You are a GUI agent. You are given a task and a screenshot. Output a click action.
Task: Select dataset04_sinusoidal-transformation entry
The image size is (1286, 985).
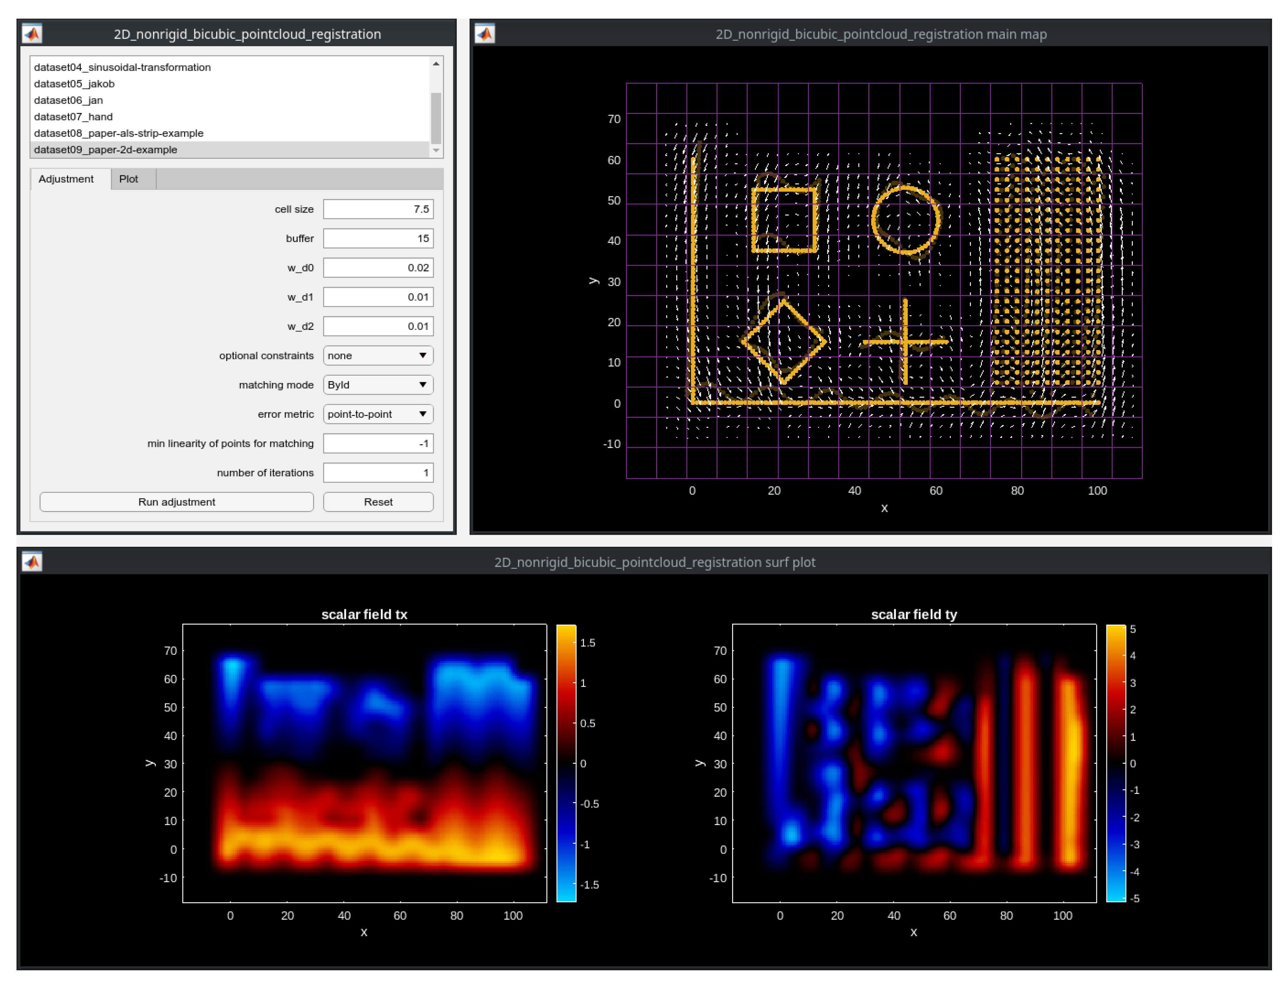(122, 67)
